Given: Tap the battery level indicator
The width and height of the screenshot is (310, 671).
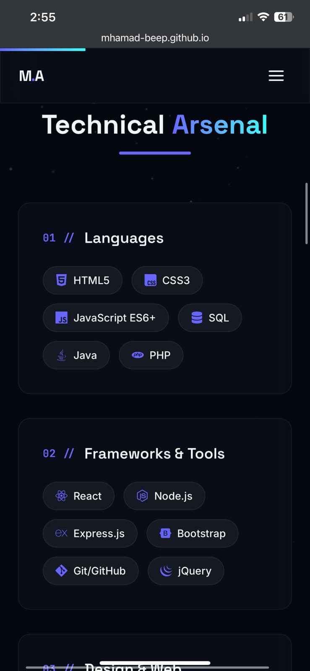Looking at the screenshot, I should (x=284, y=17).
